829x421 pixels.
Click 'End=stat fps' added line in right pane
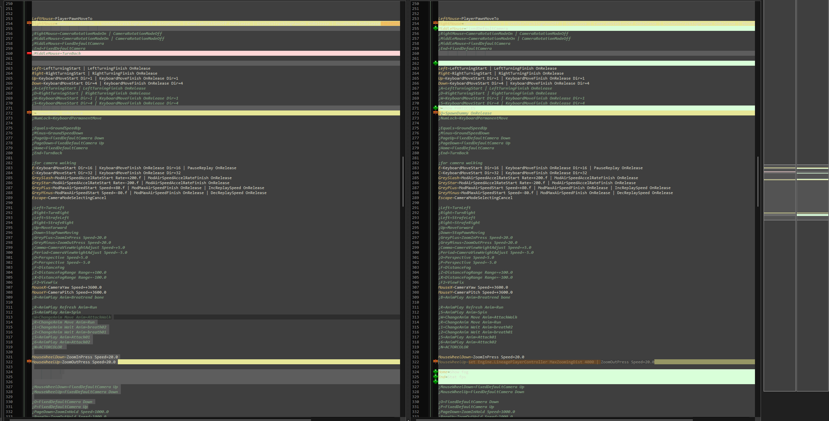point(452,377)
